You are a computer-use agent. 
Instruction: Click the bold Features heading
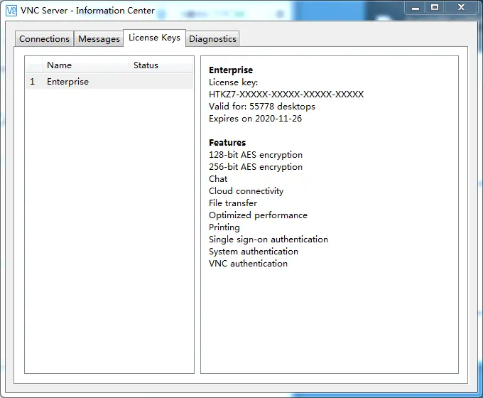pos(227,142)
